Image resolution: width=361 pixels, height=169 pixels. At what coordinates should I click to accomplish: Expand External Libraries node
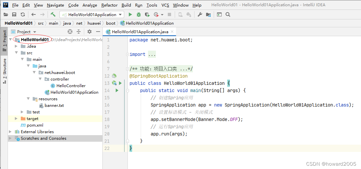[x=10, y=132]
